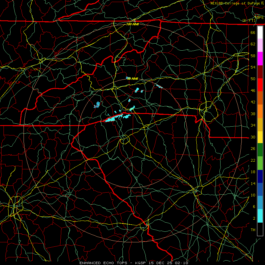
Task: Click the light blue legend swatch
Action: coord(260,203)
